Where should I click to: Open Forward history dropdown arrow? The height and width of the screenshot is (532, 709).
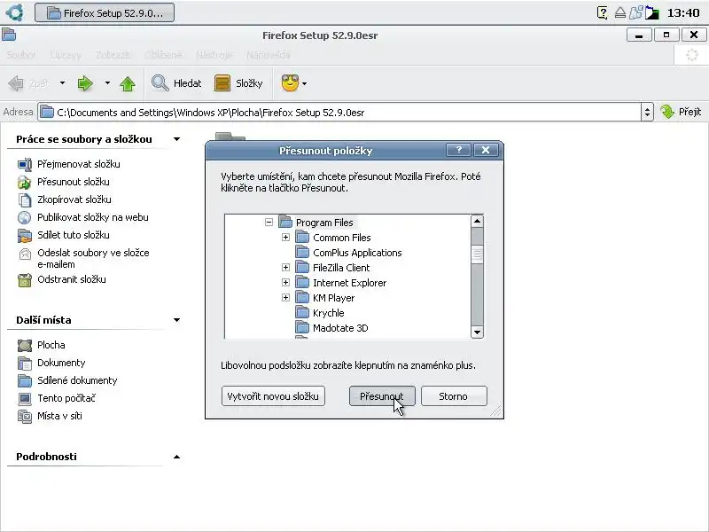tap(107, 83)
